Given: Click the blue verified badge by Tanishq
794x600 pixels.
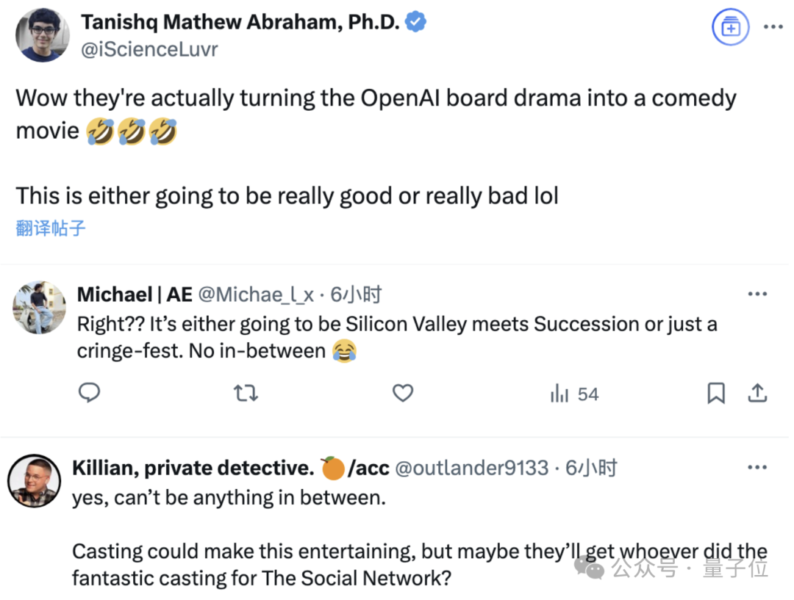Looking at the screenshot, I should (417, 22).
